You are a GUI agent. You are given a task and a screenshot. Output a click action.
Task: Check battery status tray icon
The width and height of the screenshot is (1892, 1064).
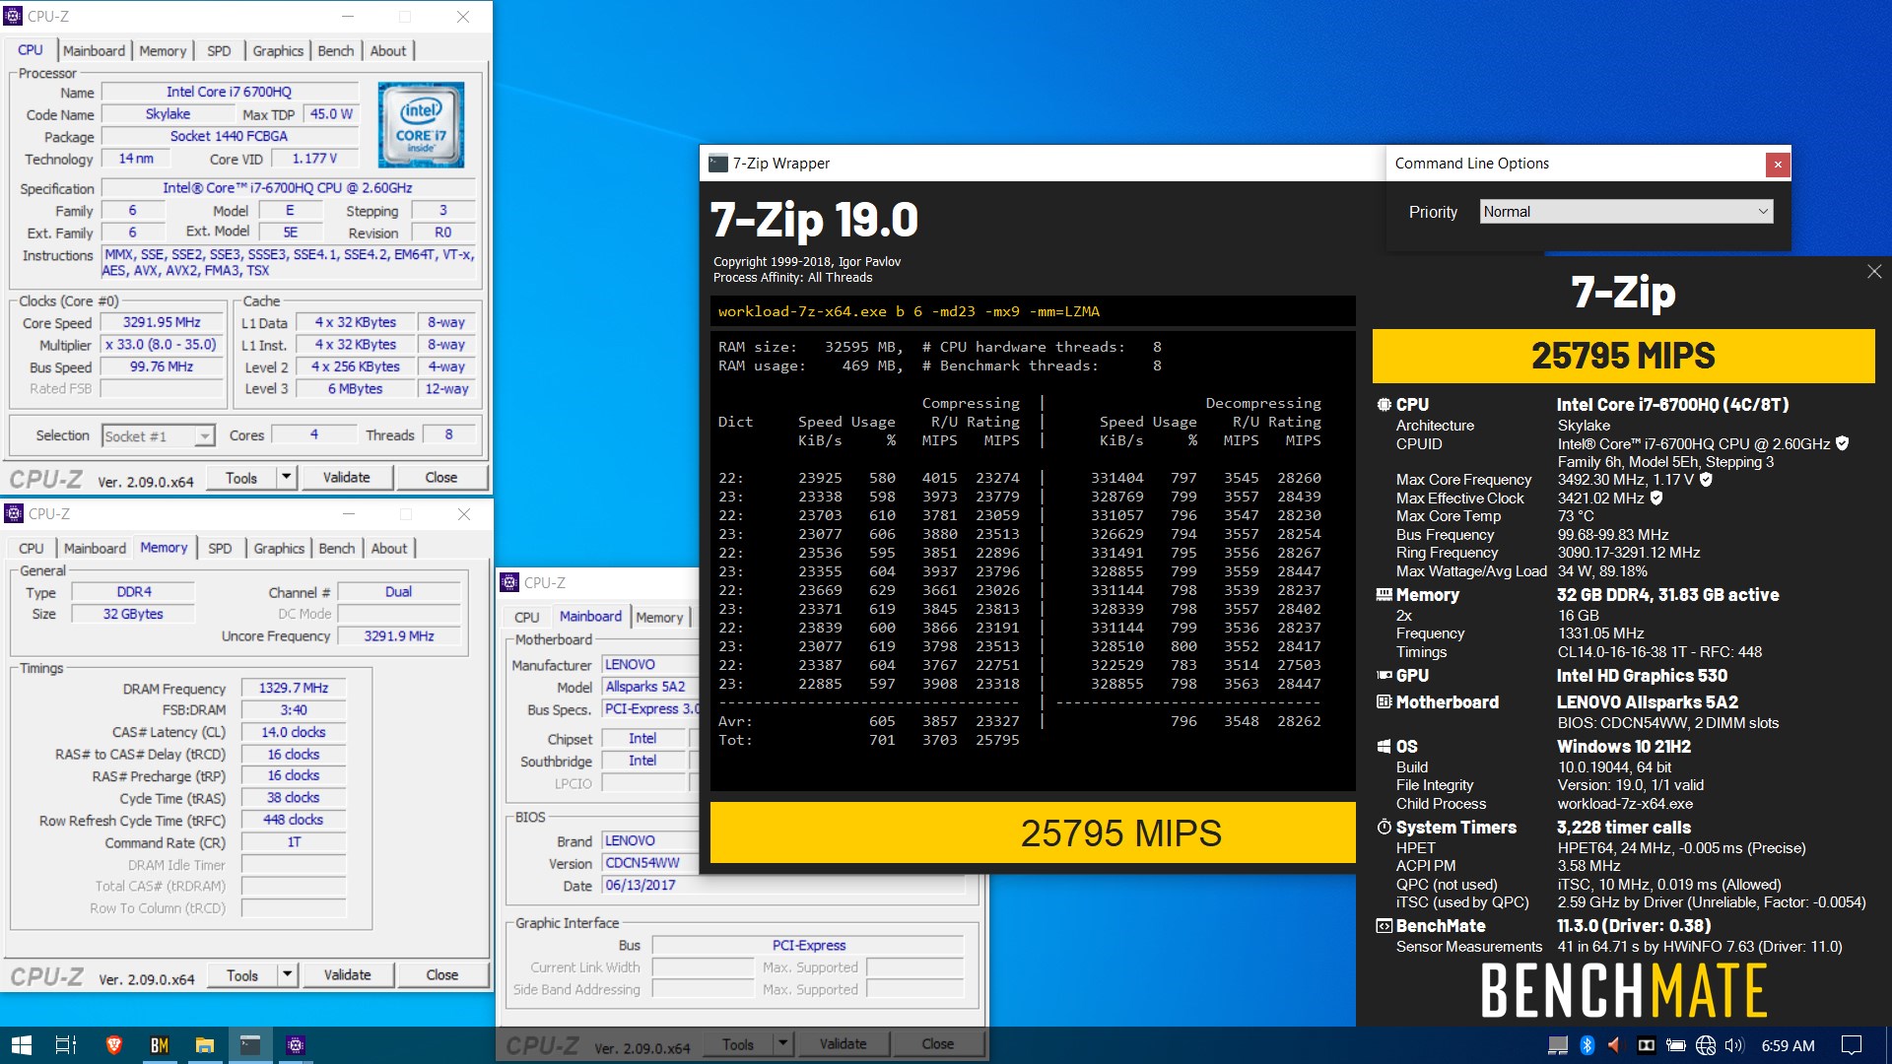click(1675, 1045)
